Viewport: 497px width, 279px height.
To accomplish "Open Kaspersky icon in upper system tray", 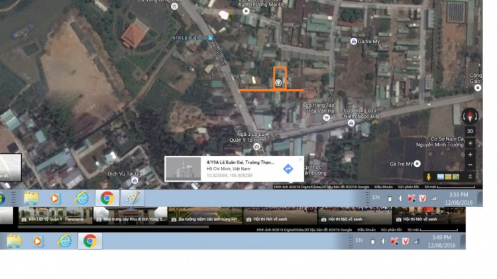I will (412, 198).
